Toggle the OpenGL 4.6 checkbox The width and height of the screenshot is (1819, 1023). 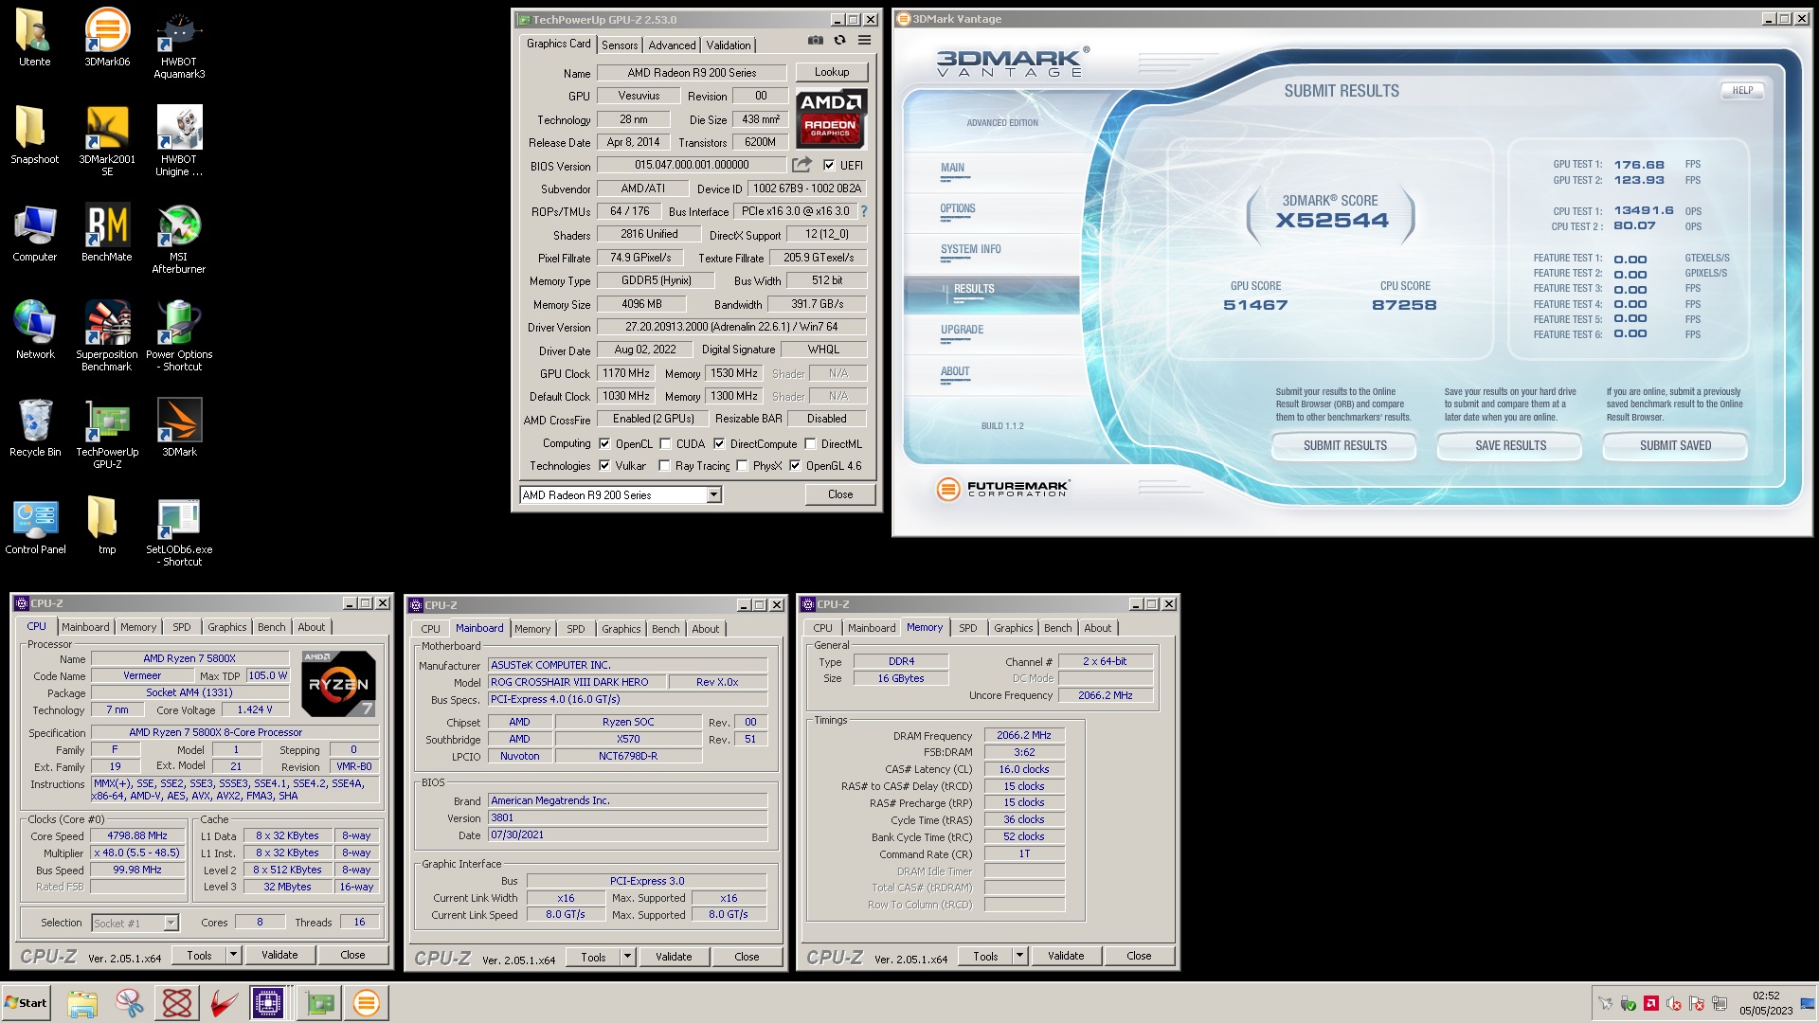(x=795, y=466)
